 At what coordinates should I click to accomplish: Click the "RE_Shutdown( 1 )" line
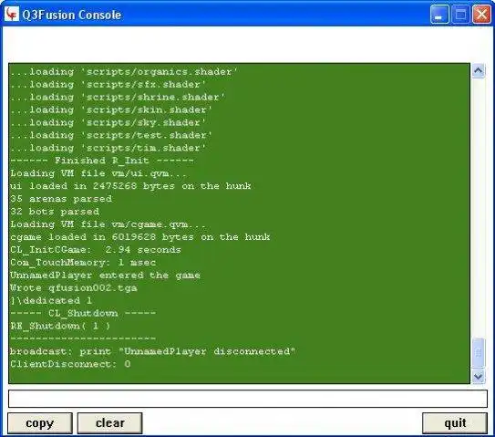tap(60, 326)
